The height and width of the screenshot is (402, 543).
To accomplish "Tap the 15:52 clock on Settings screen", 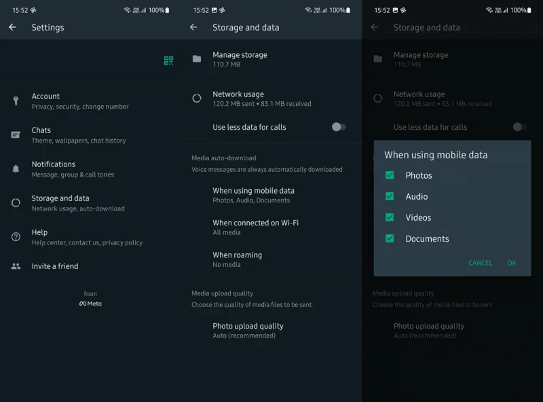I will [20, 10].
